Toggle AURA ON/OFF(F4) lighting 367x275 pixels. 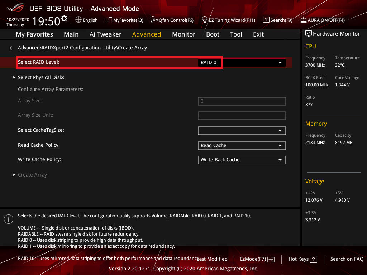click(x=322, y=20)
